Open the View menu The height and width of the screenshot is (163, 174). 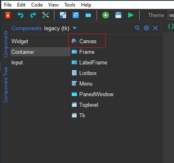click(x=53, y=5)
